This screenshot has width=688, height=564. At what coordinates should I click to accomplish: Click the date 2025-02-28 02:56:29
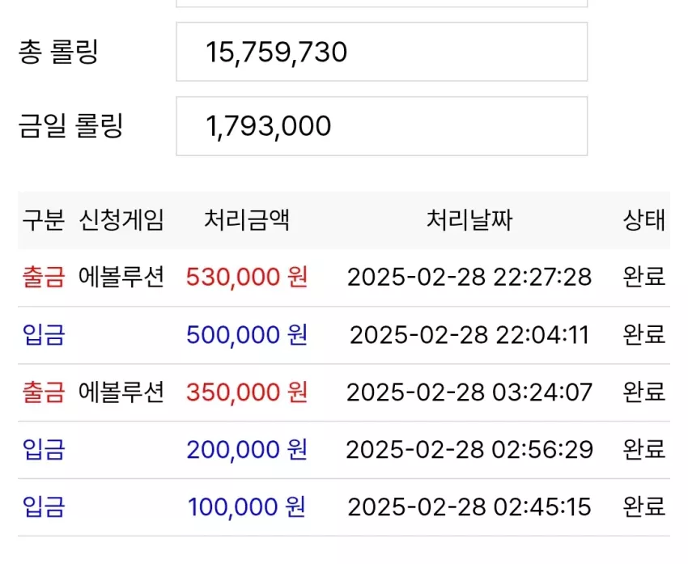tap(469, 450)
